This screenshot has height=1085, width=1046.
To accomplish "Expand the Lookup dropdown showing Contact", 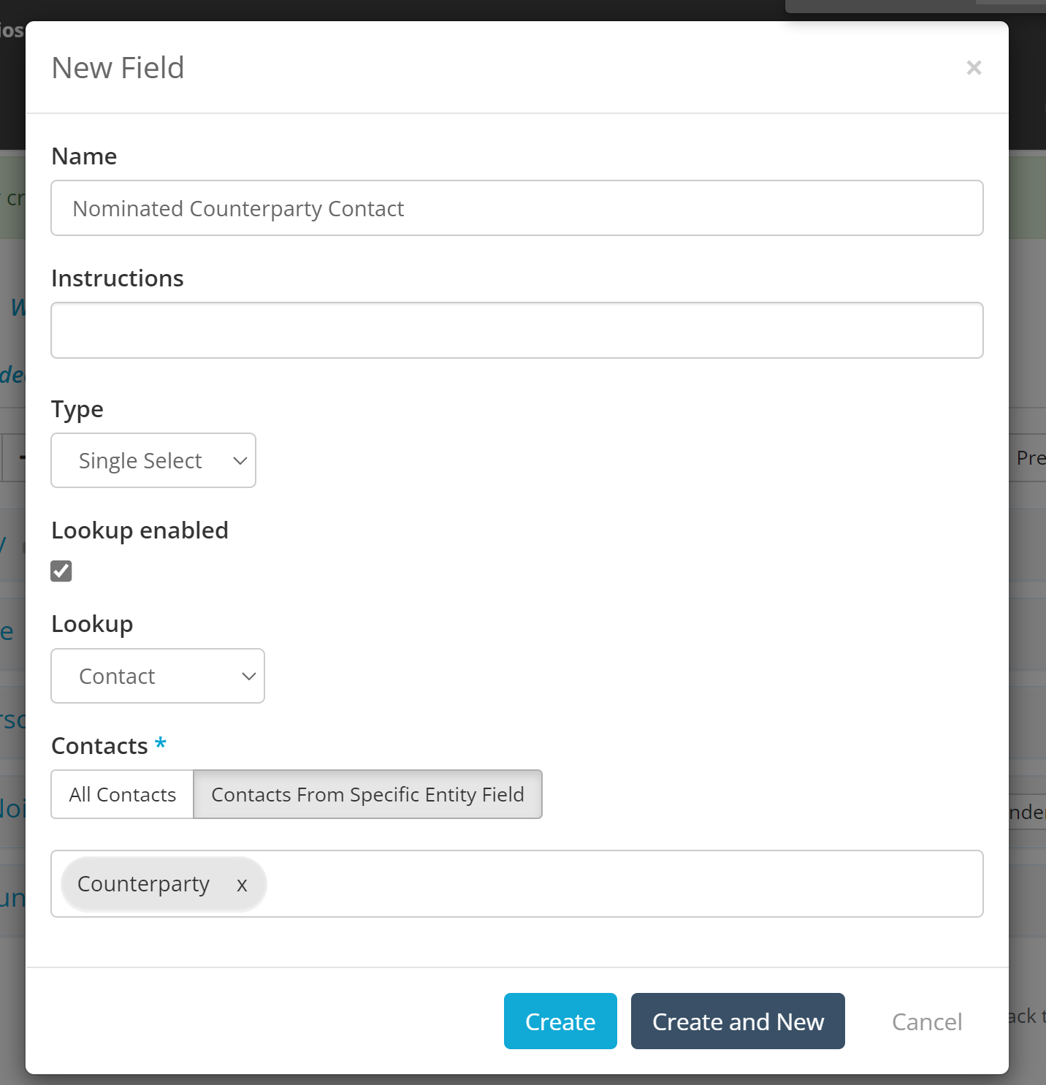I will (158, 676).
